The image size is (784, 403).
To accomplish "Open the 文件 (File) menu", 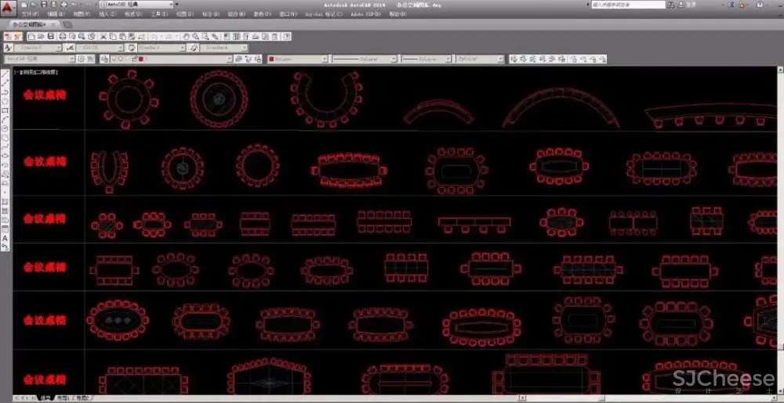I will point(29,14).
